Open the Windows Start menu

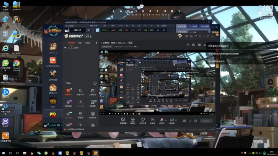[3, 153]
